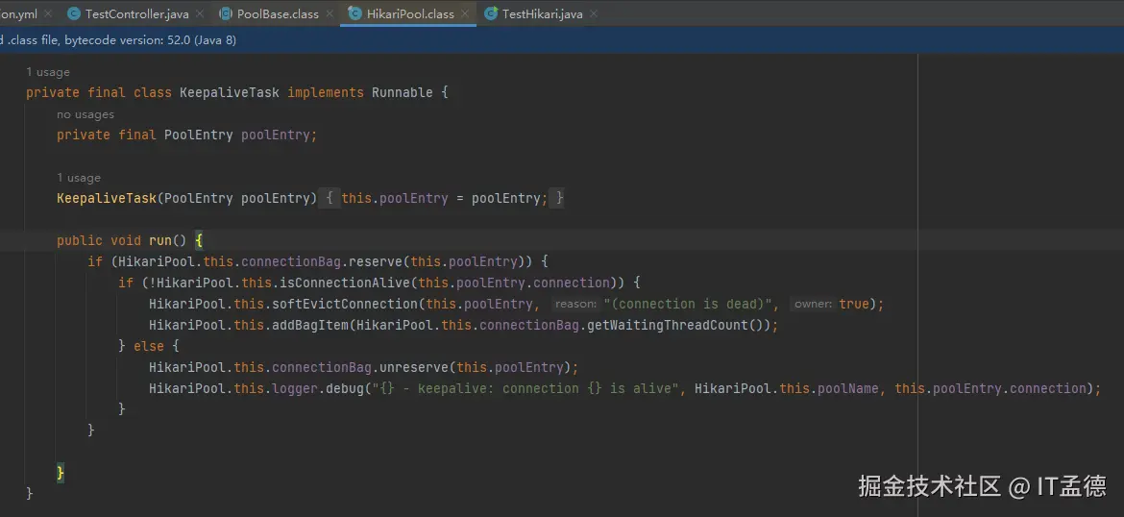Viewport: 1124px width, 517px height.
Task: Click the Runnable interface name
Action: 403,92
